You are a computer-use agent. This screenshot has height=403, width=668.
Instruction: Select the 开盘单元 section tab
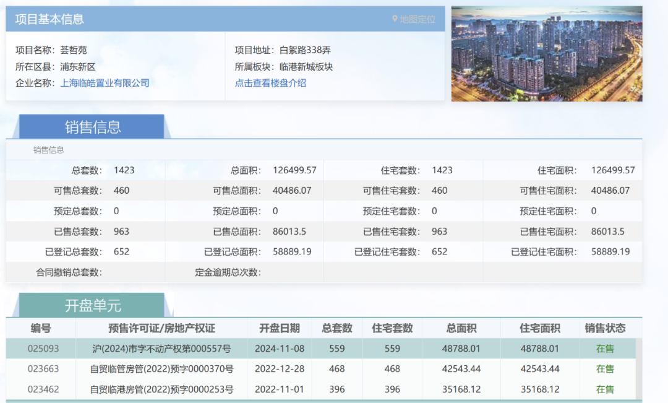pyautogui.click(x=93, y=305)
